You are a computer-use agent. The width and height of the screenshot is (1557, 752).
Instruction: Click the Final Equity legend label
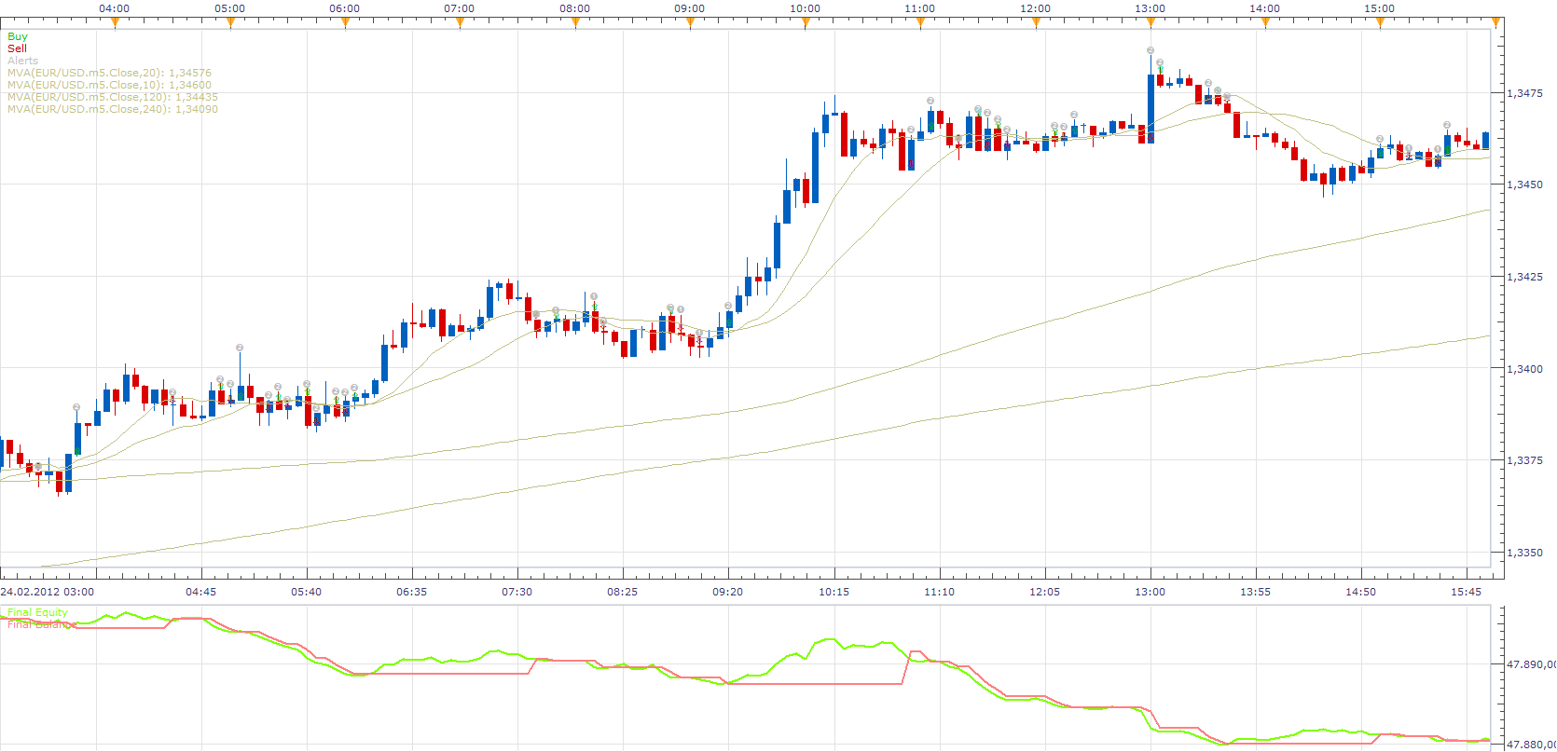[37, 612]
